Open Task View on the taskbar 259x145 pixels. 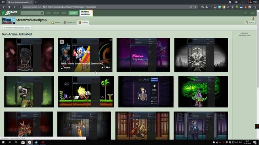tap(16, 142)
